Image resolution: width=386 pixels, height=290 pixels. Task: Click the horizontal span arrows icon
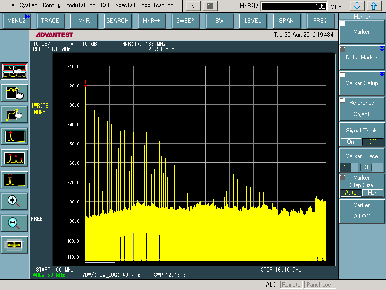[x=14, y=245]
